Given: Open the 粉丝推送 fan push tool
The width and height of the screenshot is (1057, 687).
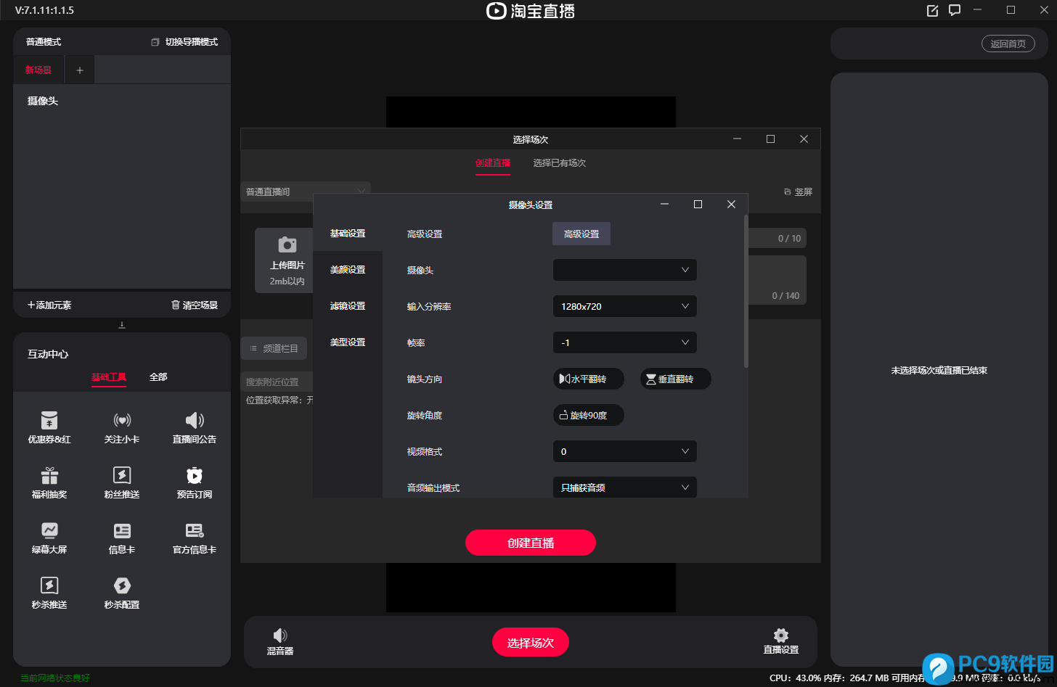Looking at the screenshot, I should pos(122,482).
